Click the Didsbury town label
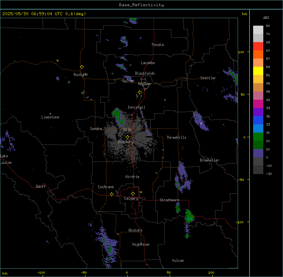The height and width of the screenshot is (277, 283). tap(126, 142)
